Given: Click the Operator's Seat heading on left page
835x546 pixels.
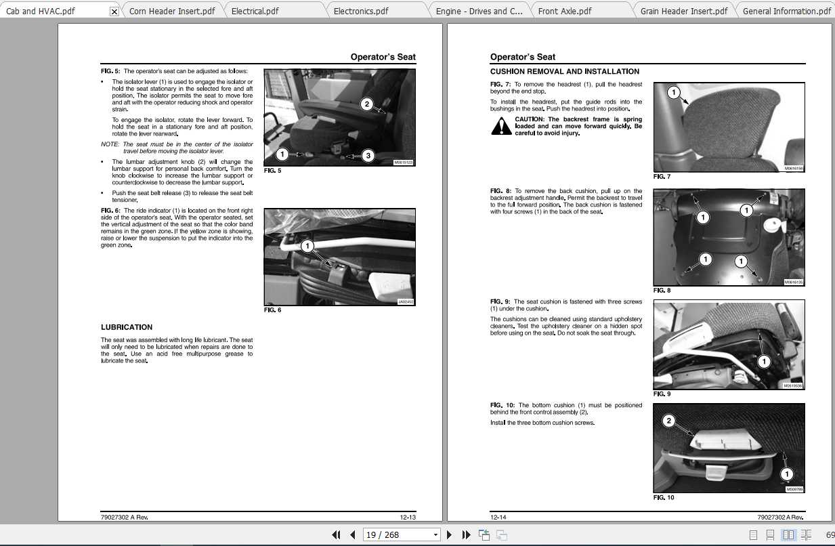Looking at the screenshot, I should coord(383,57).
